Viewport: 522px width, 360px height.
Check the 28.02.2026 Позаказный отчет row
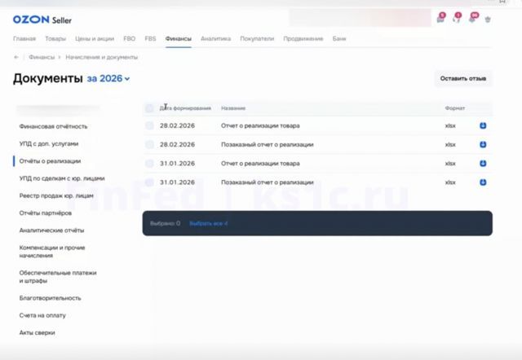pos(149,145)
